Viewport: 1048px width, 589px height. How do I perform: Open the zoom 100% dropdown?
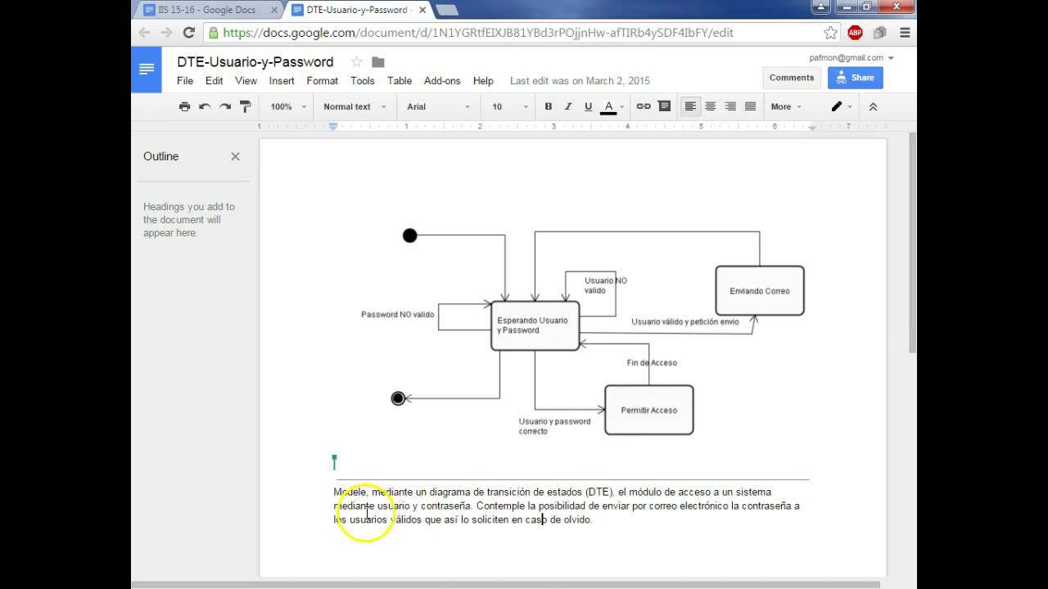click(x=288, y=106)
